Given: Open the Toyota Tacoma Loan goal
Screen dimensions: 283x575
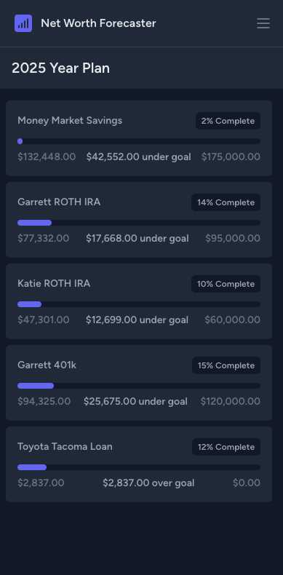Looking at the screenshot, I should click(x=139, y=464).
